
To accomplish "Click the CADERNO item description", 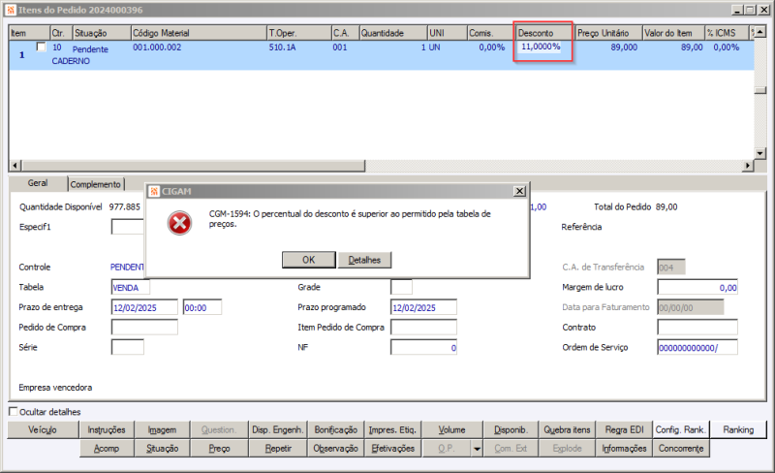I will pyautogui.click(x=71, y=61).
